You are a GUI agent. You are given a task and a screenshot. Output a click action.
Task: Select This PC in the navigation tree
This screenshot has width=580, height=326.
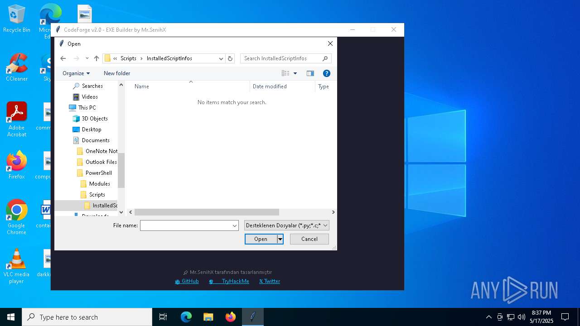[x=87, y=108]
